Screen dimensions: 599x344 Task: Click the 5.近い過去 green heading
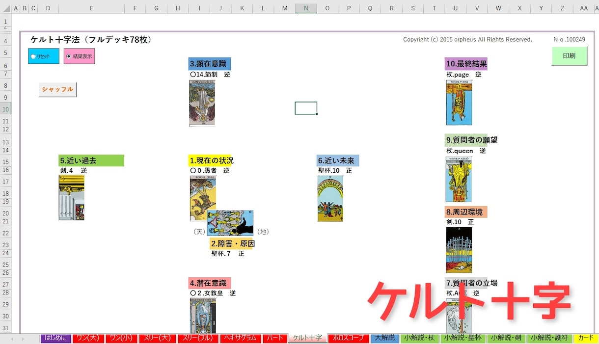tap(91, 160)
